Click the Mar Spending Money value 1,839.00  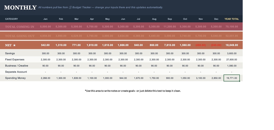click(76, 78)
